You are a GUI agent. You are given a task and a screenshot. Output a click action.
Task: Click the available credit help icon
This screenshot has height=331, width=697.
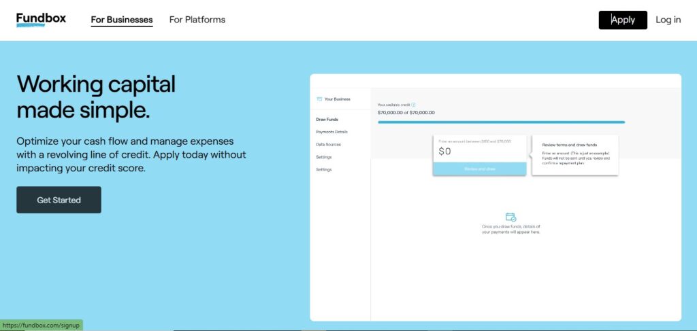click(x=413, y=105)
